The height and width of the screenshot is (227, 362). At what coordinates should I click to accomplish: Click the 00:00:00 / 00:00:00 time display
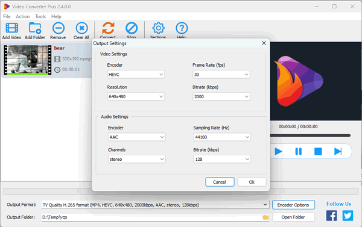298,126
